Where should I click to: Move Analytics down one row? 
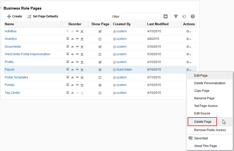77,39
